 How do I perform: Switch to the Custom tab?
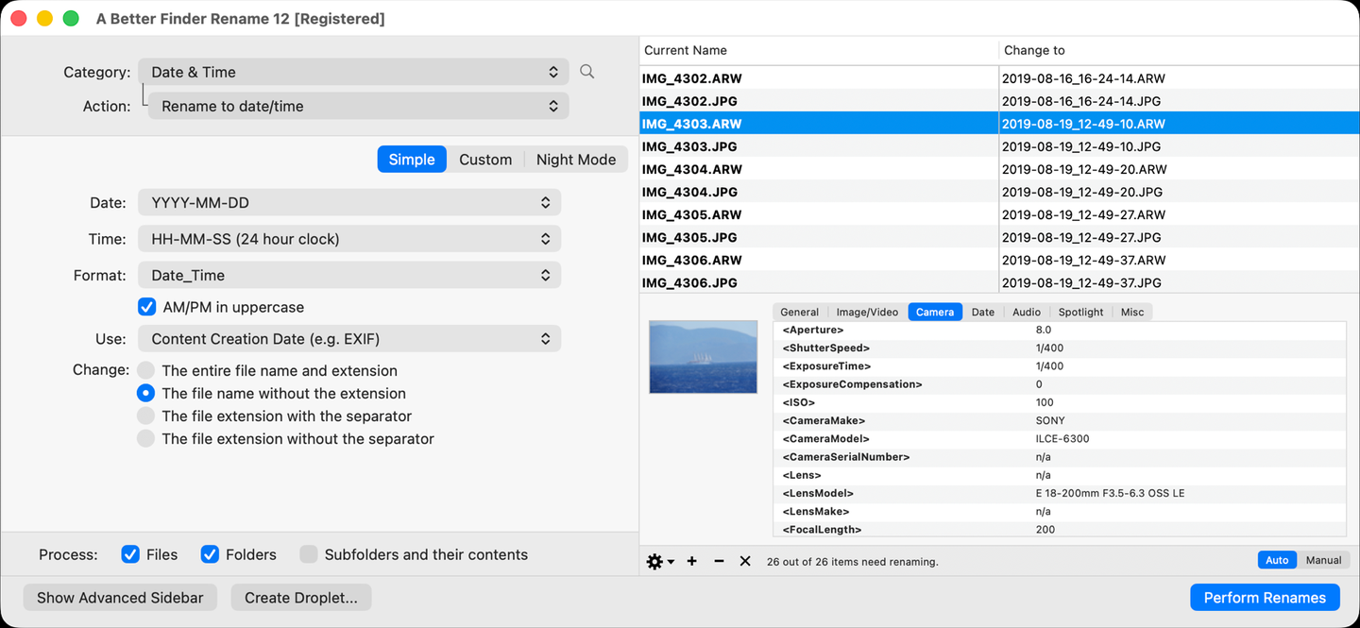tap(485, 159)
